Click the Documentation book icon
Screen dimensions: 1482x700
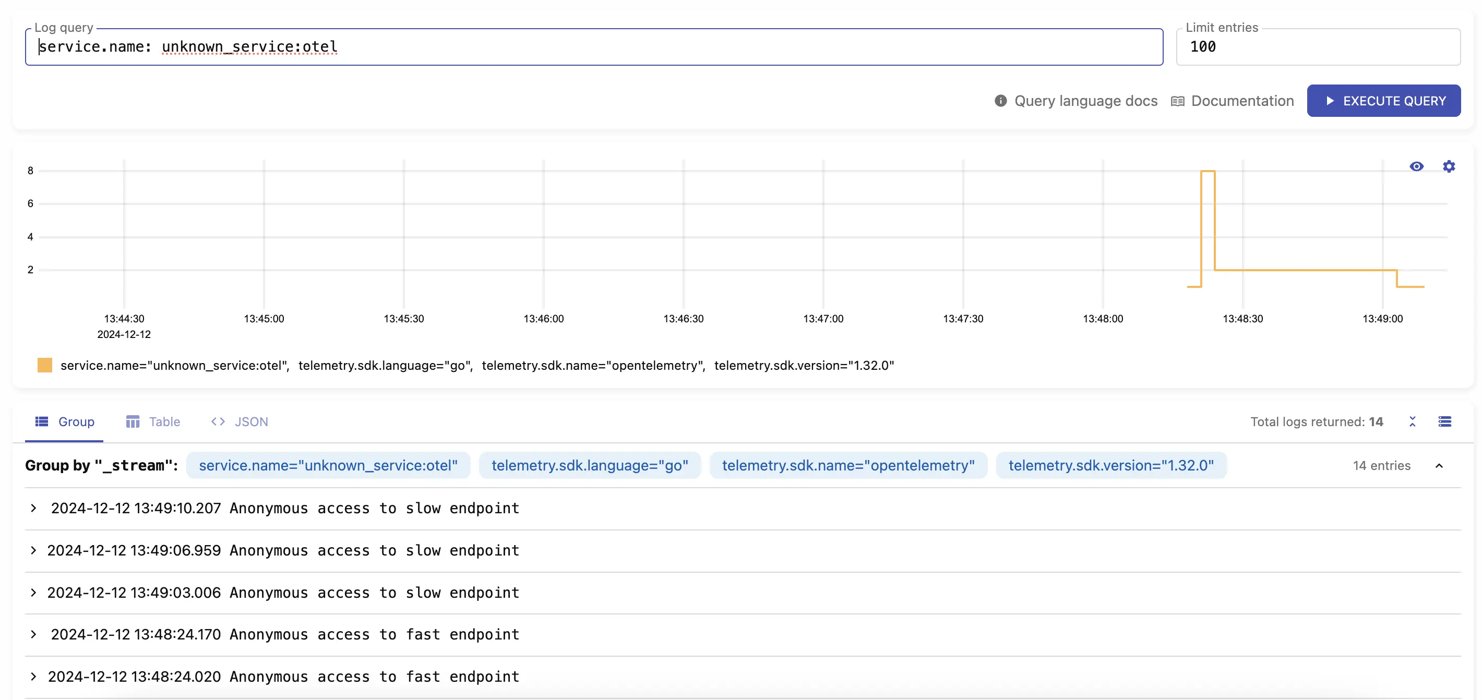pos(1178,101)
